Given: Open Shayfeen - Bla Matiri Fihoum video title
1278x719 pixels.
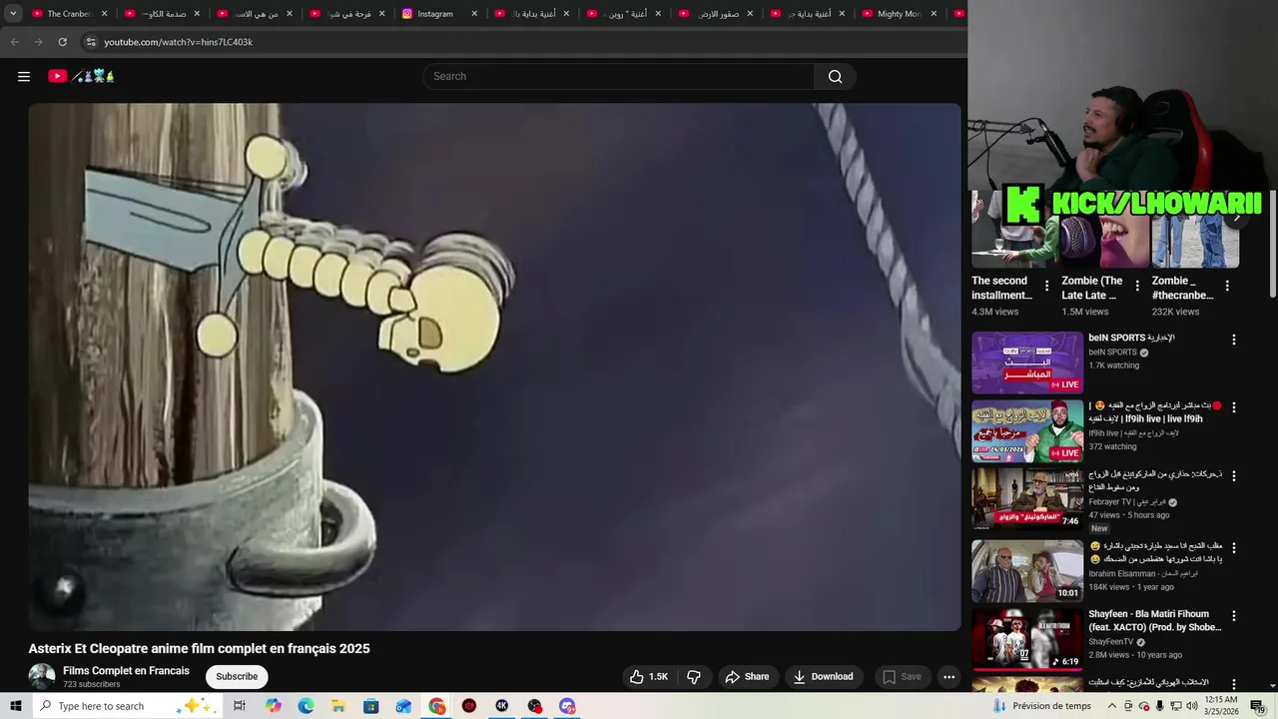Looking at the screenshot, I should (1155, 620).
